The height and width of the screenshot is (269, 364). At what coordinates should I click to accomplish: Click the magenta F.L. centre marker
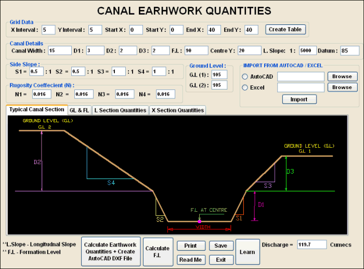pyautogui.click(x=199, y=222)
